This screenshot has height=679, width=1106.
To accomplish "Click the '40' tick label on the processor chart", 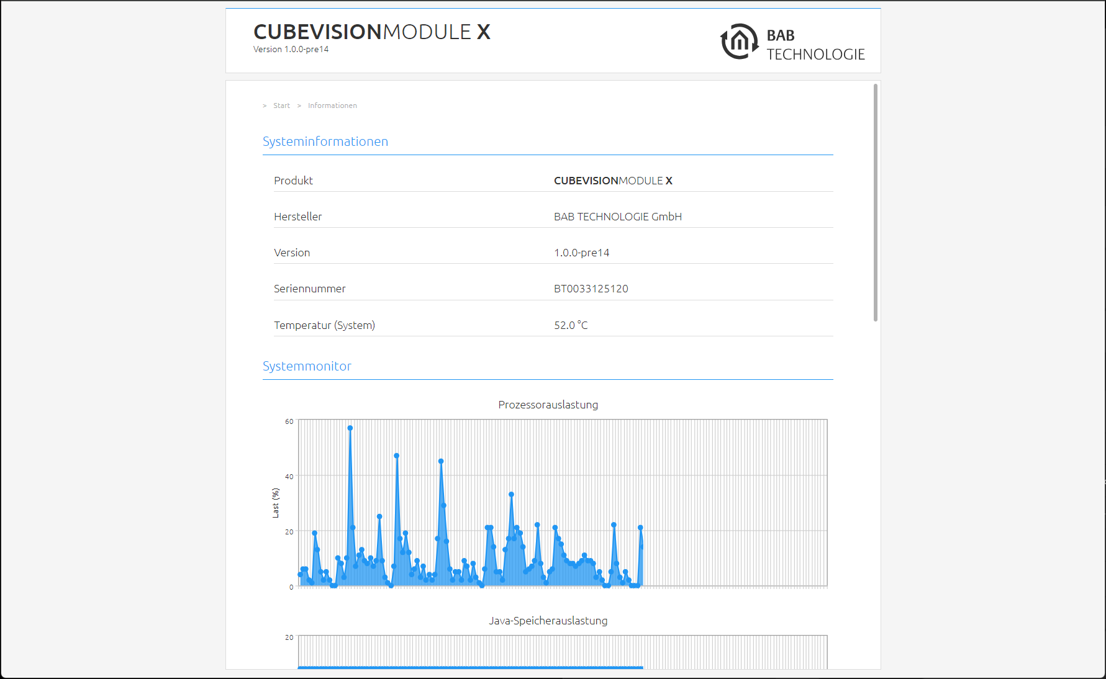I will coord(289,477).
